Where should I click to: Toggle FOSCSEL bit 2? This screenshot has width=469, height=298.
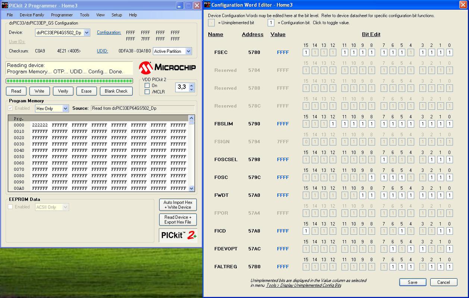(x=432, y=160)
